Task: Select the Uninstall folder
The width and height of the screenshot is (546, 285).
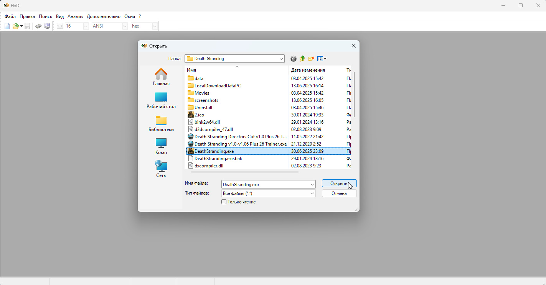Action: coord(200,107)
